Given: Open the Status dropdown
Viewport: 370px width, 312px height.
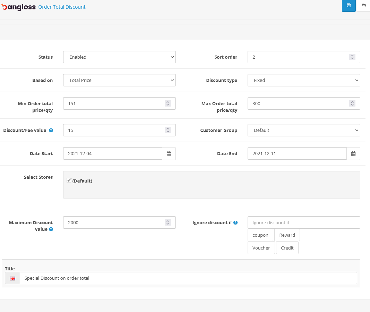Looking at the screenshot, I should [119, 57].
